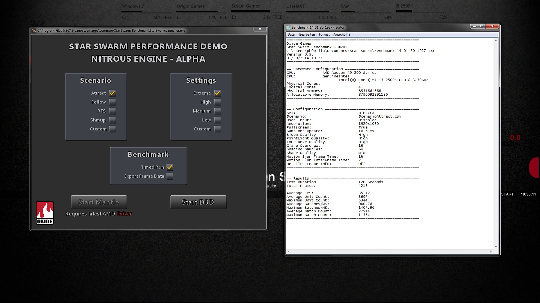
Task: Maximize the Benchmark Editor window
Action: [x=482, y=26]
